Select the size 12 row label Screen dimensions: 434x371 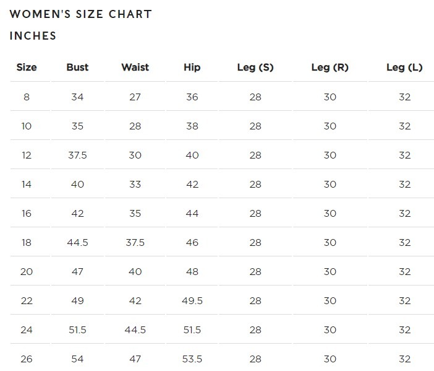(x=27, y=155)
